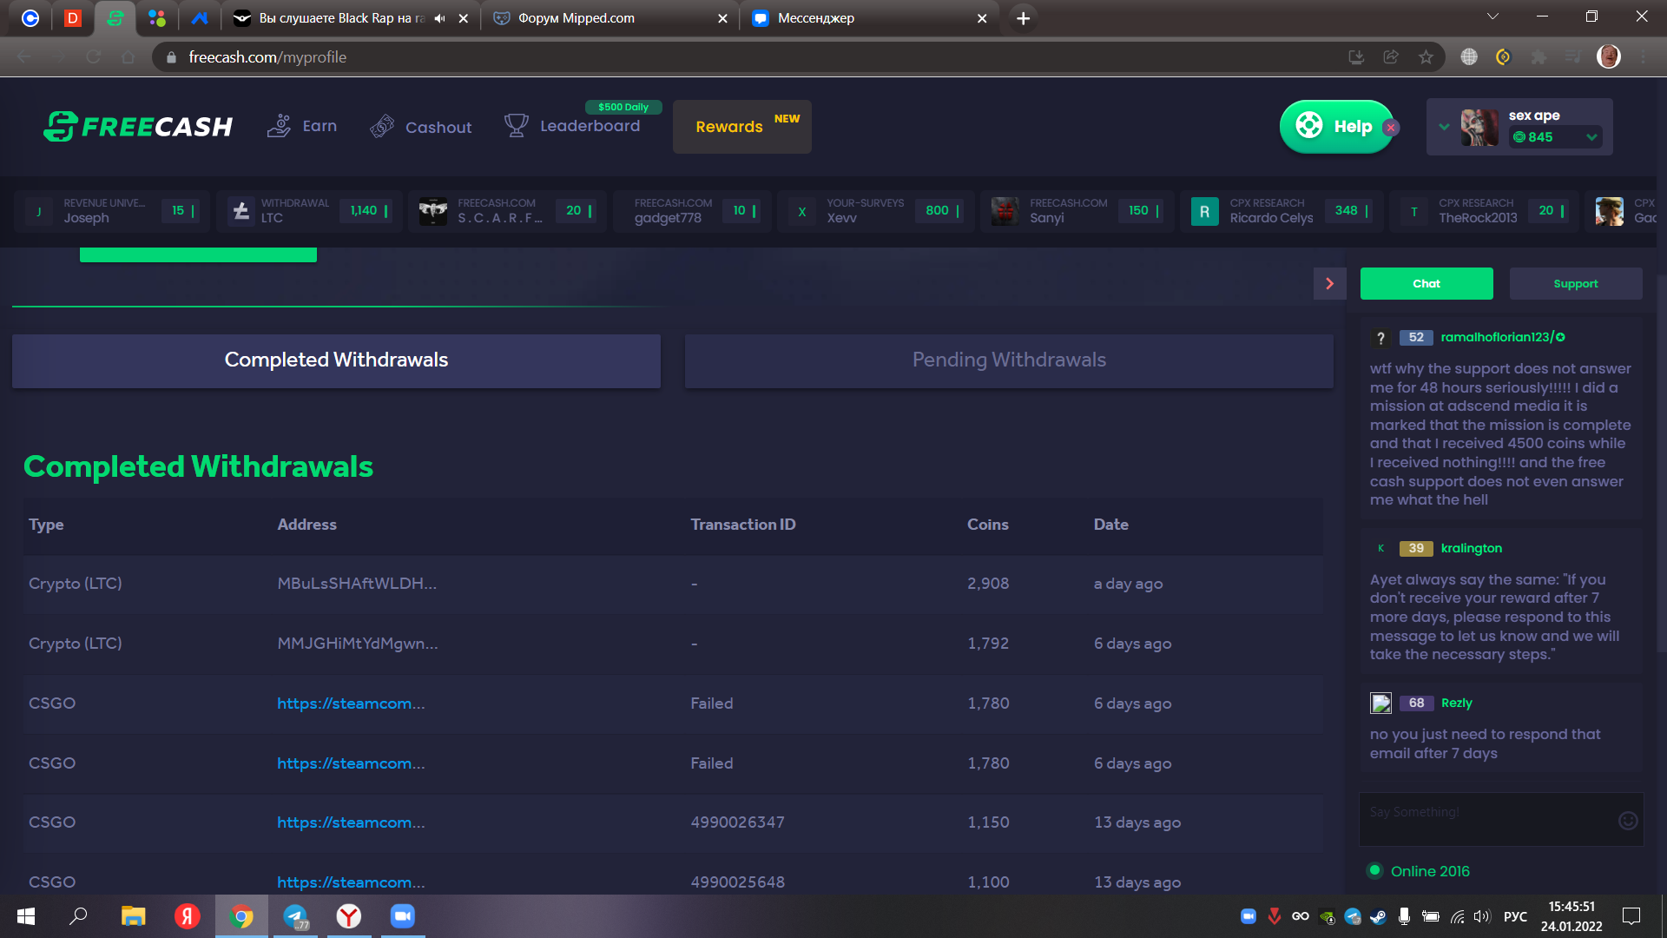Click Rezly's avatar in the chat
The width and height of the screenshot is (1667, 938).
1380,703
